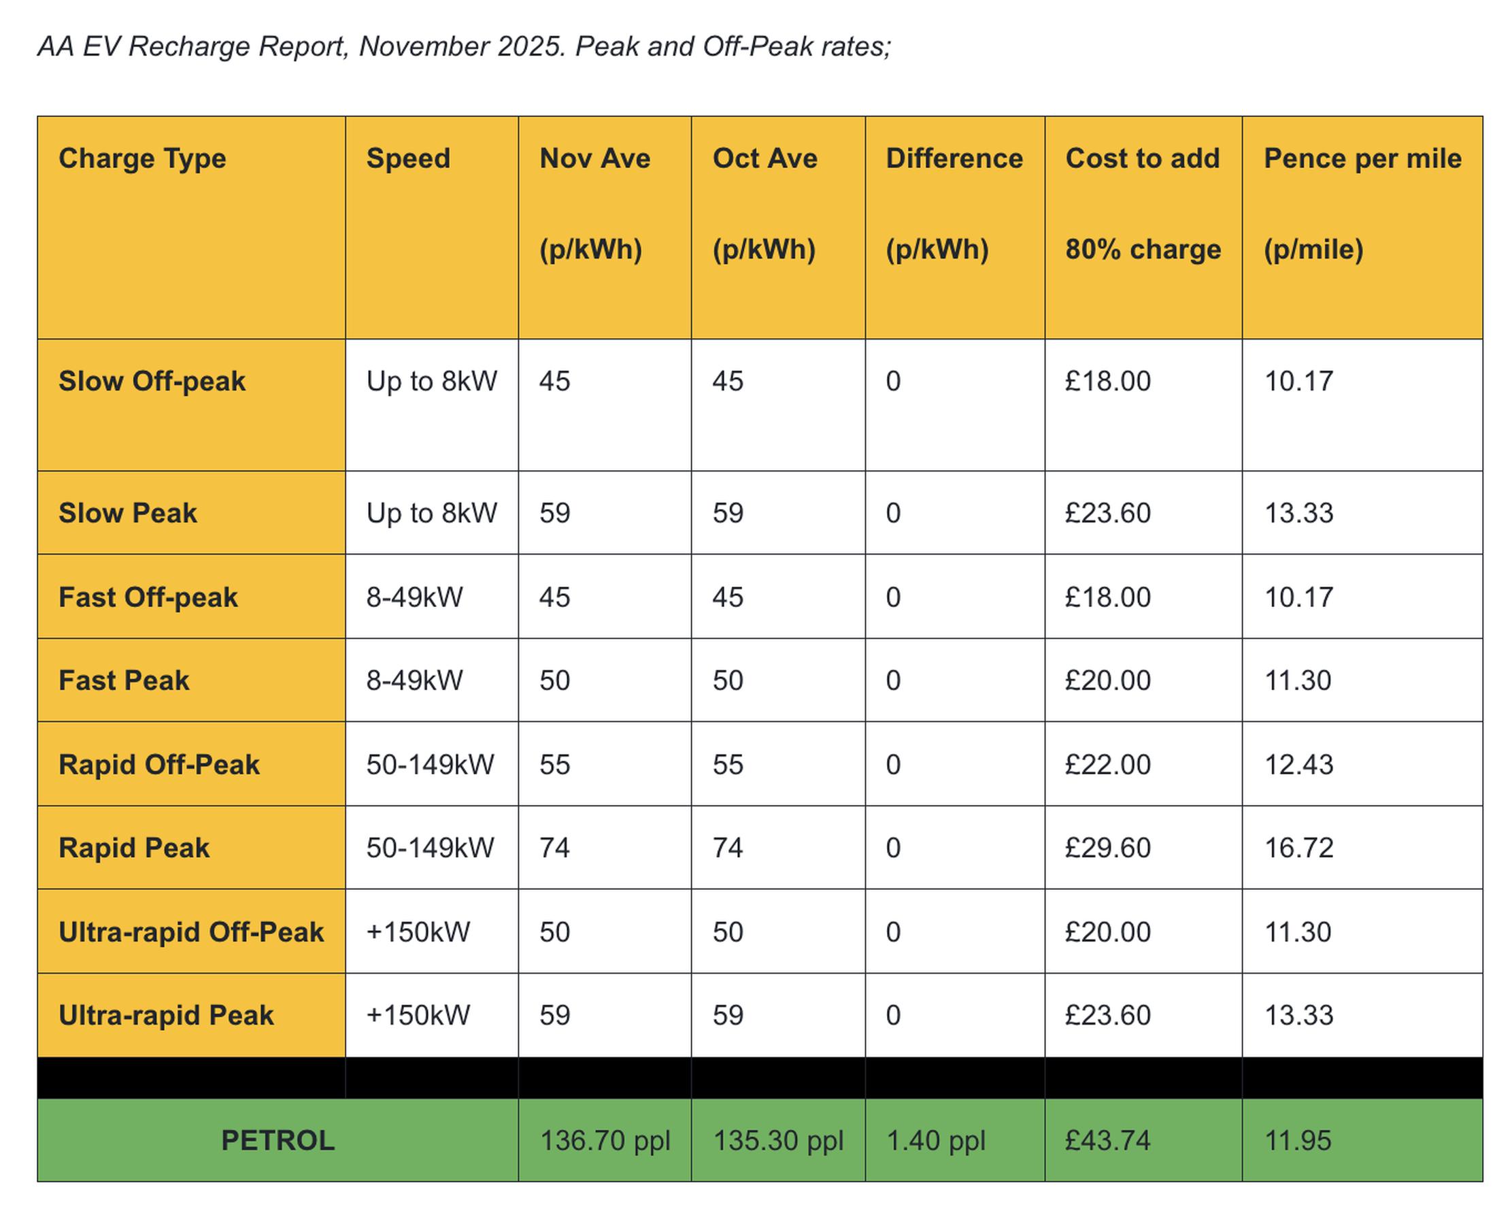Click the green PETROL cell
The width and height of the screenshot is (1512, 1224).
pos(278,1141)
